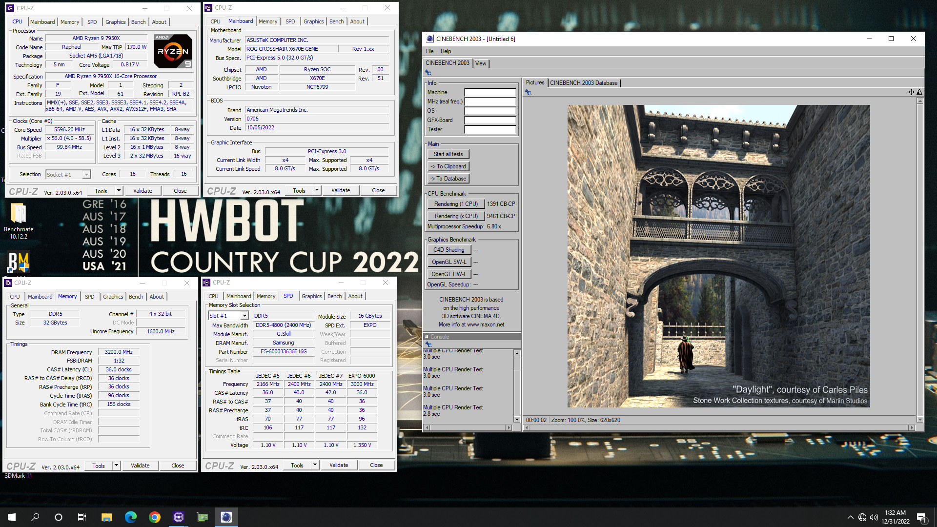This screenshot has width=937, height=527.
Task: Launch Microsoft Edge from the taskbar
Action: pyautogui.click(x=130, y=517)
